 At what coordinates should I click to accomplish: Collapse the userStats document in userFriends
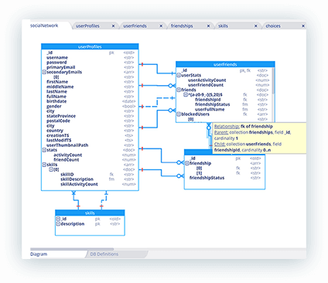pos(179,75)
